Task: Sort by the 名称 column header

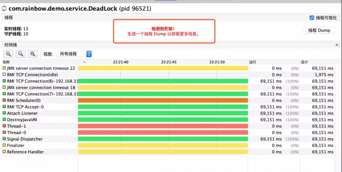Action: [6, 62]
